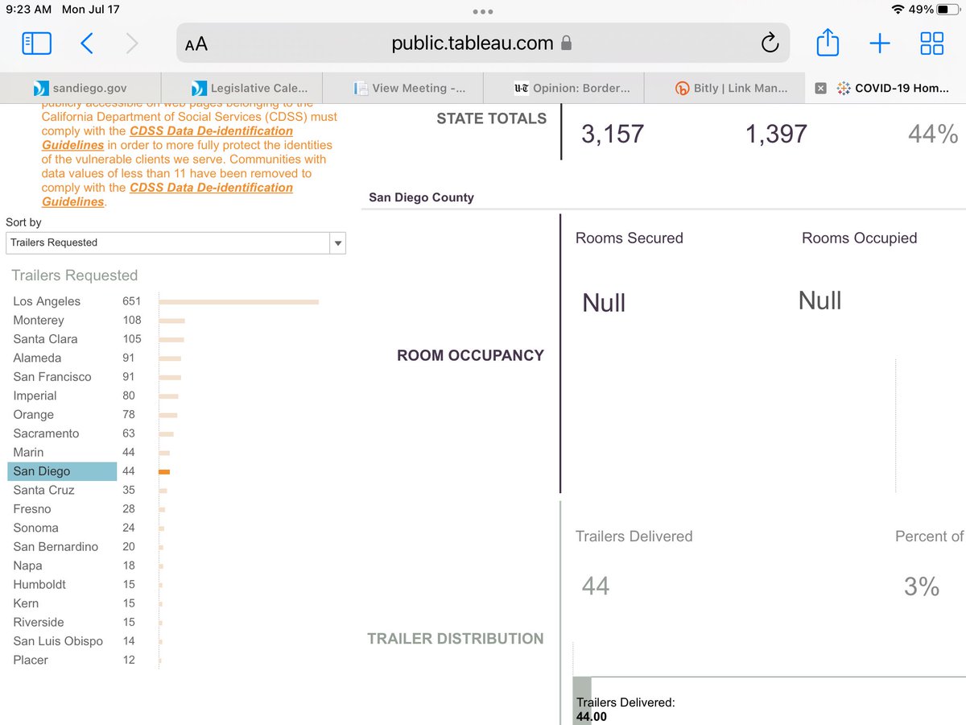Click the 3% percent value
The width and height of the screenshot is (966, 725).
pyautogui.click(x=922, y=587)
